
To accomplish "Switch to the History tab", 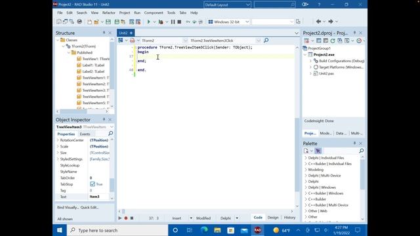I will tap(289, 218).
